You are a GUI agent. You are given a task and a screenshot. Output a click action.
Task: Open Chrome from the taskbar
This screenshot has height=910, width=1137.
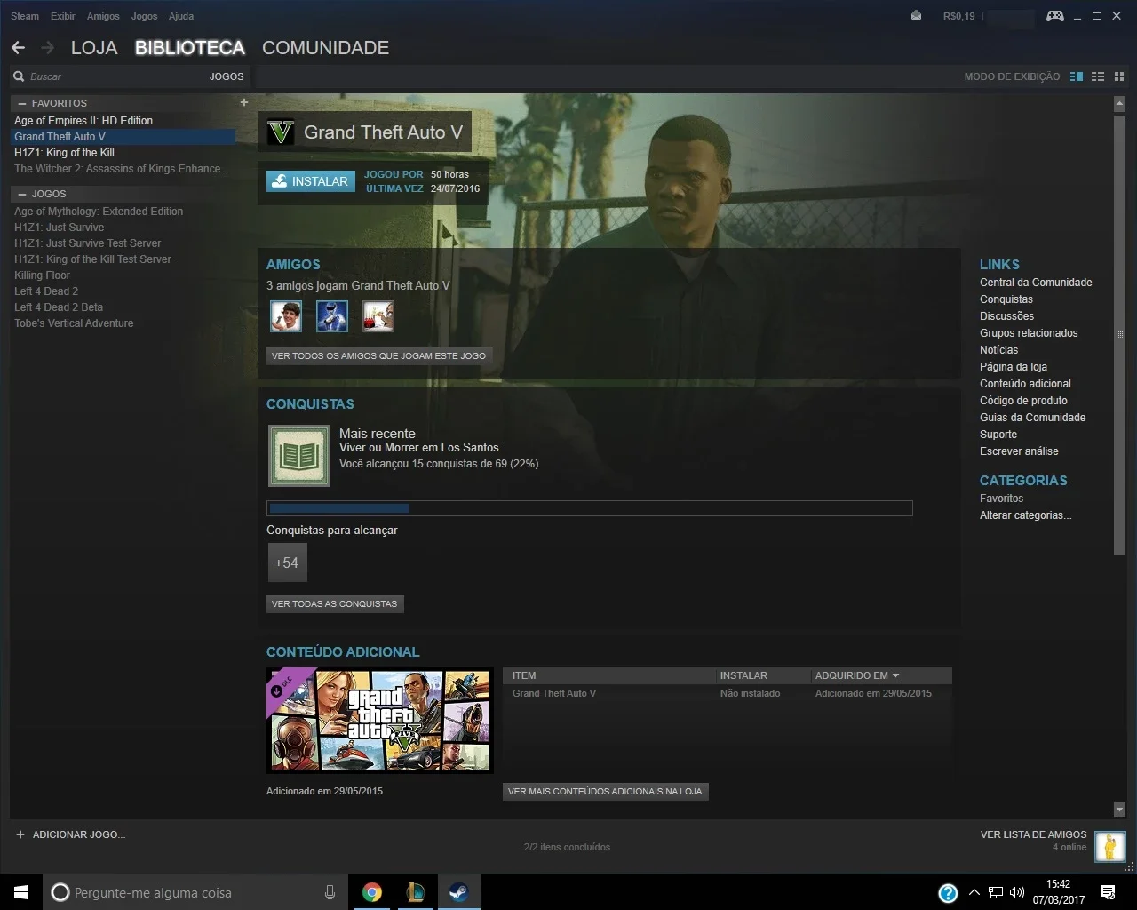tap(372, 892)
